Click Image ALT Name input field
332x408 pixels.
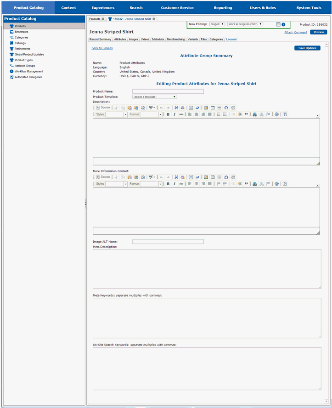[x=168, y=242]
